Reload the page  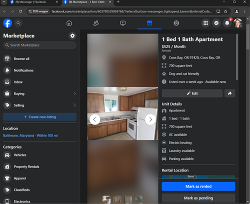pyautogui.click(x=20, y=11)
